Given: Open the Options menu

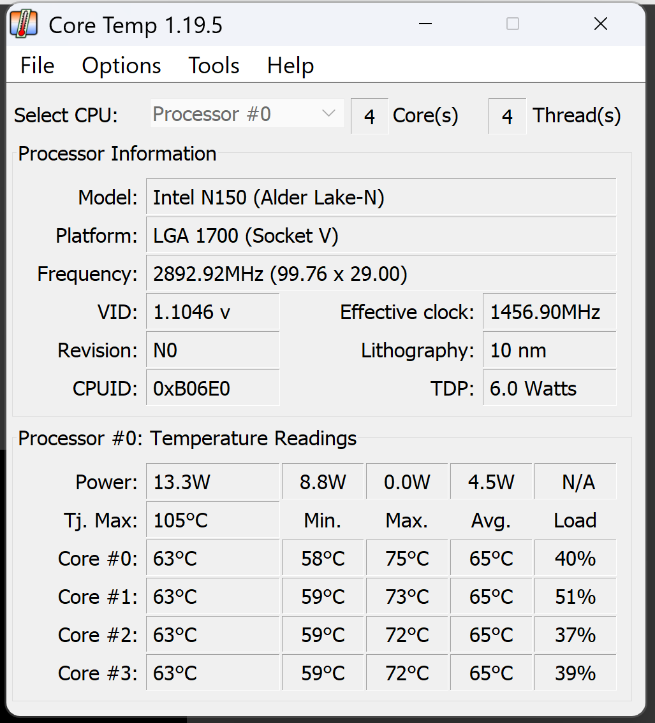Looking at the screenshot, I should [121, 66].
